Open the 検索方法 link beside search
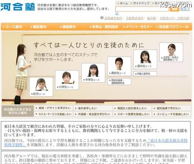Viewport: 194px width, 164px height. pos(185,9)
